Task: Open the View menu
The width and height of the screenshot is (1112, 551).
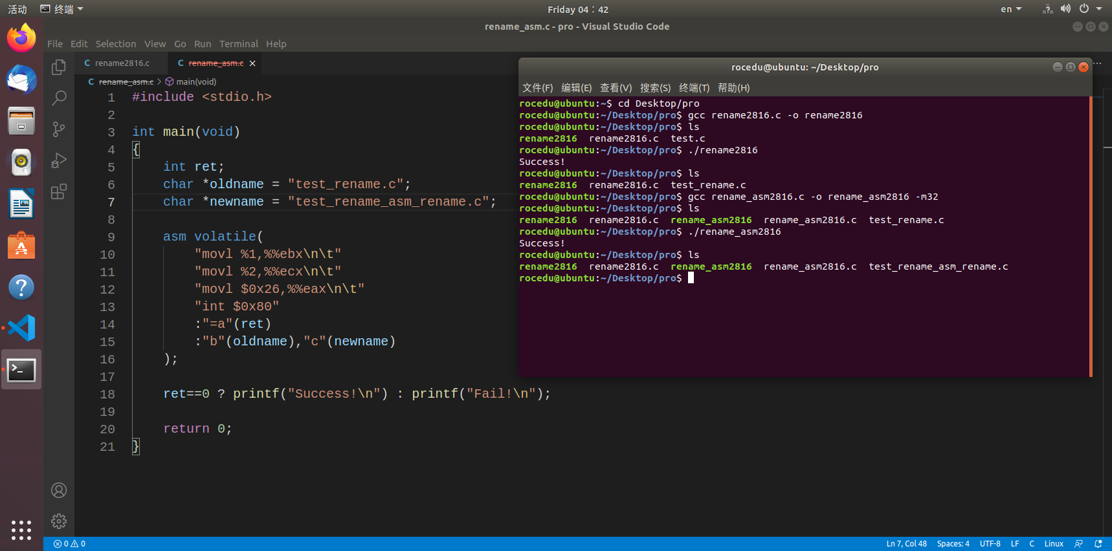Action: point(155,44)
